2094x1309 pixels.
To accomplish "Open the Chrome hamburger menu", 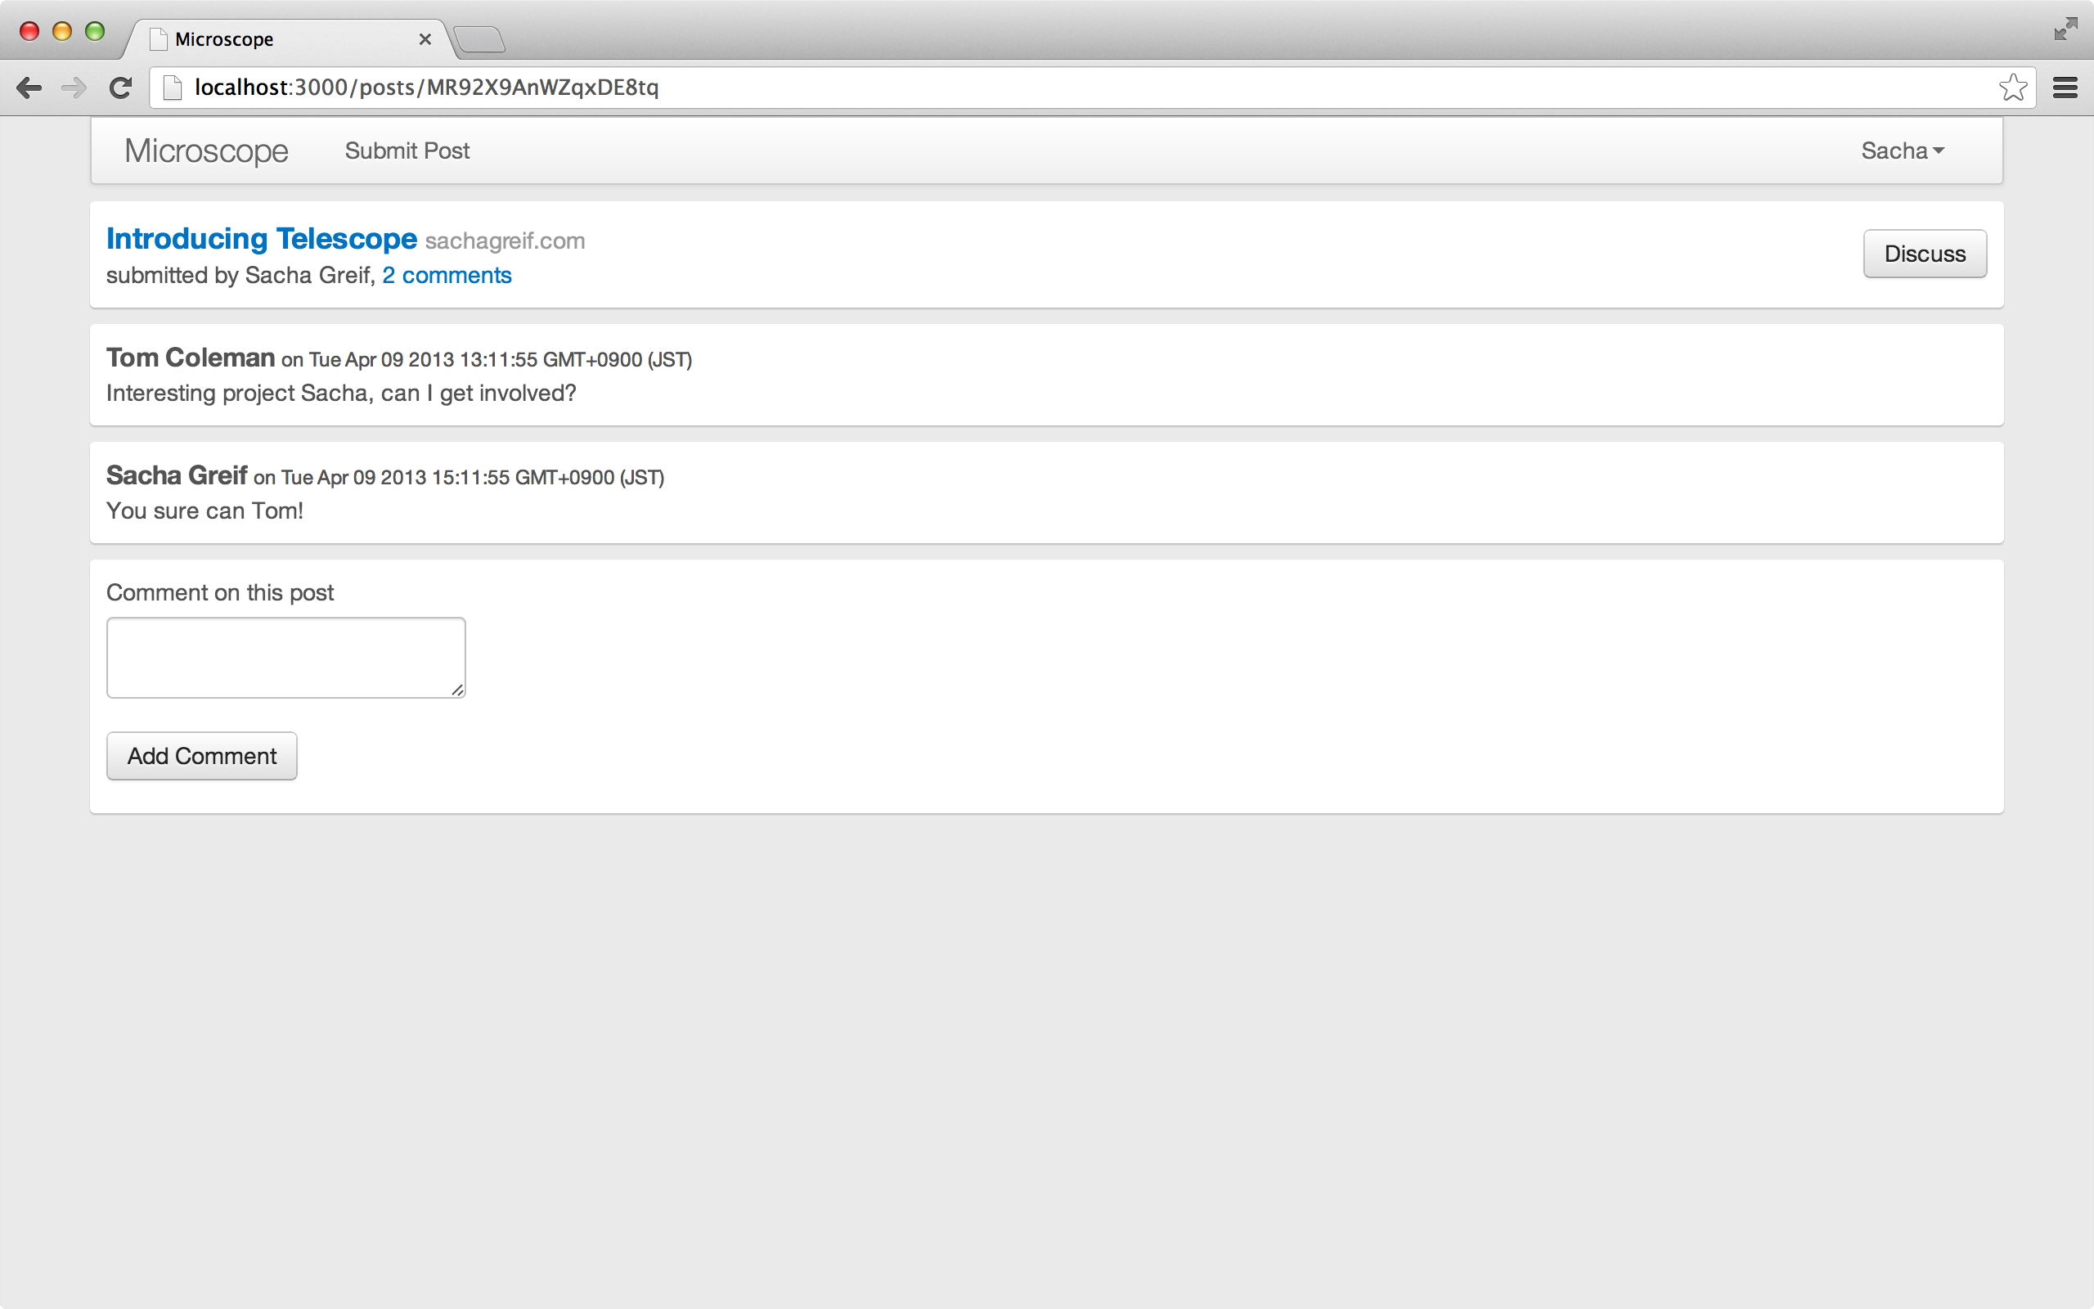I will pyautogui.click(x=2065, y=88).
